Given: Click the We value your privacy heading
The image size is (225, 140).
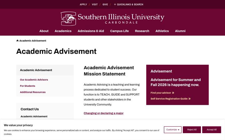Looking at the screenshot, I should [18, 125].
